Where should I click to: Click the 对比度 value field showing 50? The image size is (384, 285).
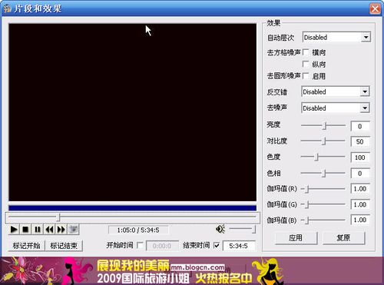coord(360,141)
